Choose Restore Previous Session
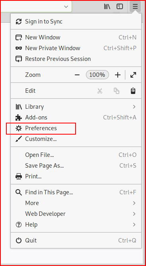Screen dimensions: 146x266 tap(76, 59)
